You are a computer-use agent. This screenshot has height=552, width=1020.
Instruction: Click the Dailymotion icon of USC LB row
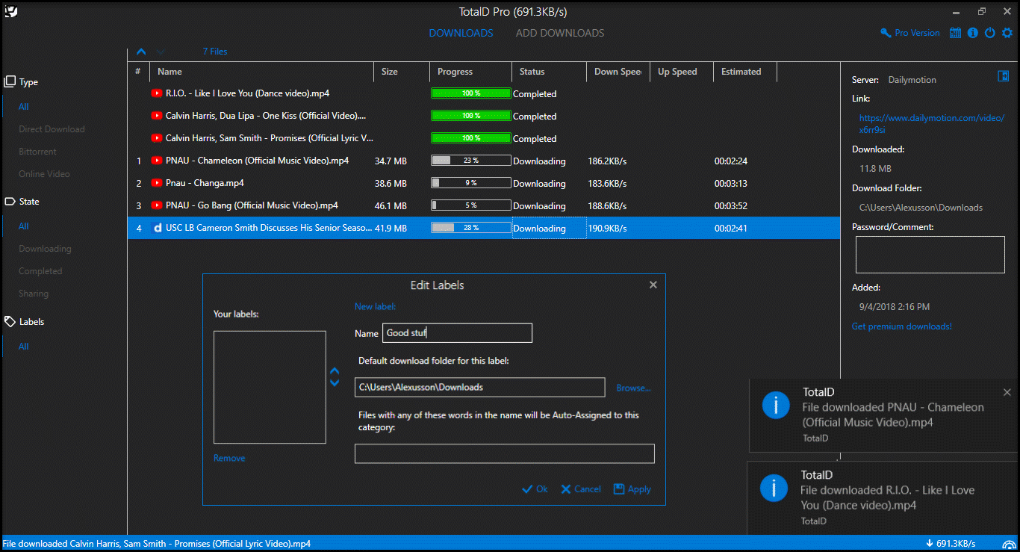click(x=158, y=228)
